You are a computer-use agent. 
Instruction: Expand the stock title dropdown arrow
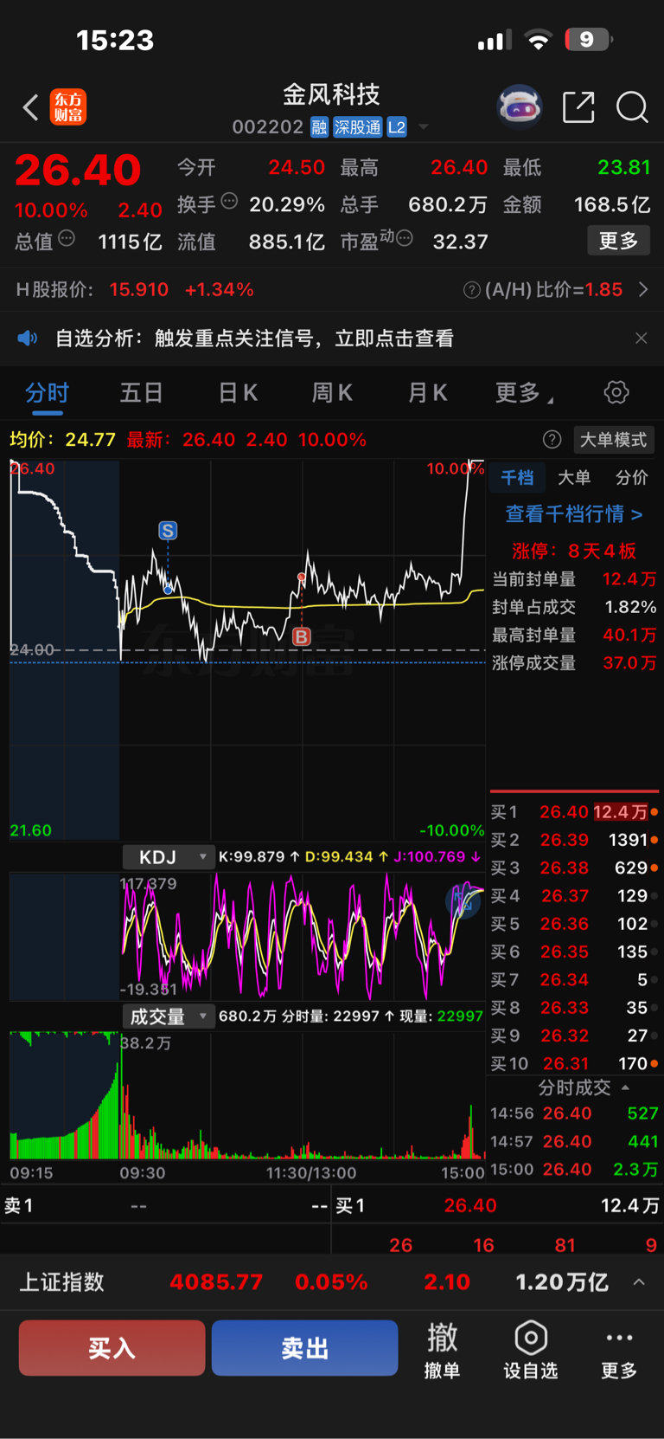[424, 127]
